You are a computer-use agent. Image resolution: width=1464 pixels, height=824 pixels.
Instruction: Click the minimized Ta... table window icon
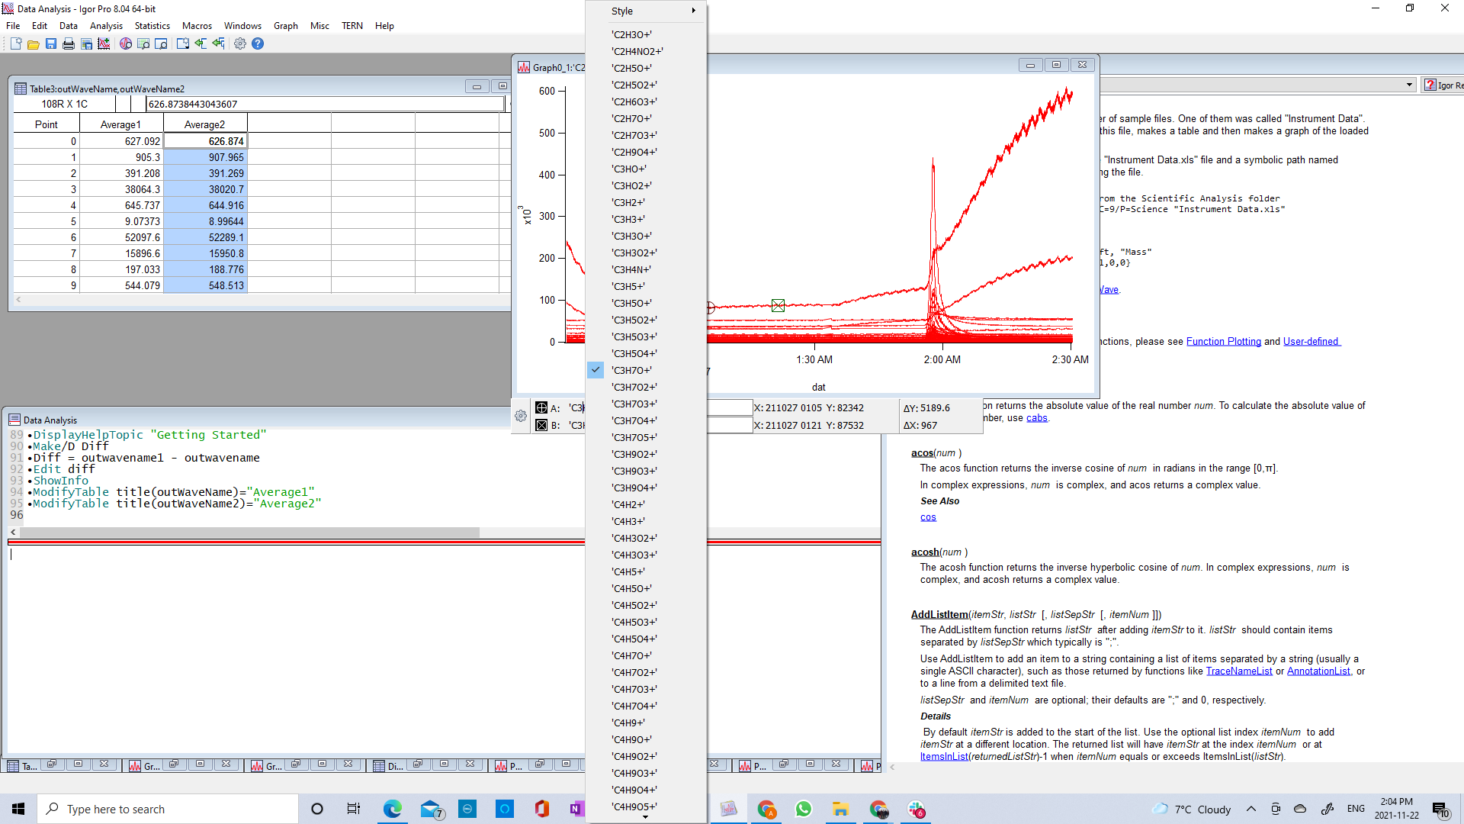point(23,765)
